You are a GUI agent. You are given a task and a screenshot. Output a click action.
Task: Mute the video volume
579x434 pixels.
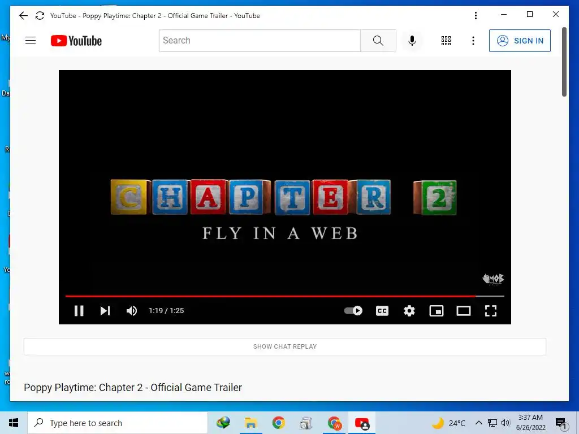[x=132, y=311]
